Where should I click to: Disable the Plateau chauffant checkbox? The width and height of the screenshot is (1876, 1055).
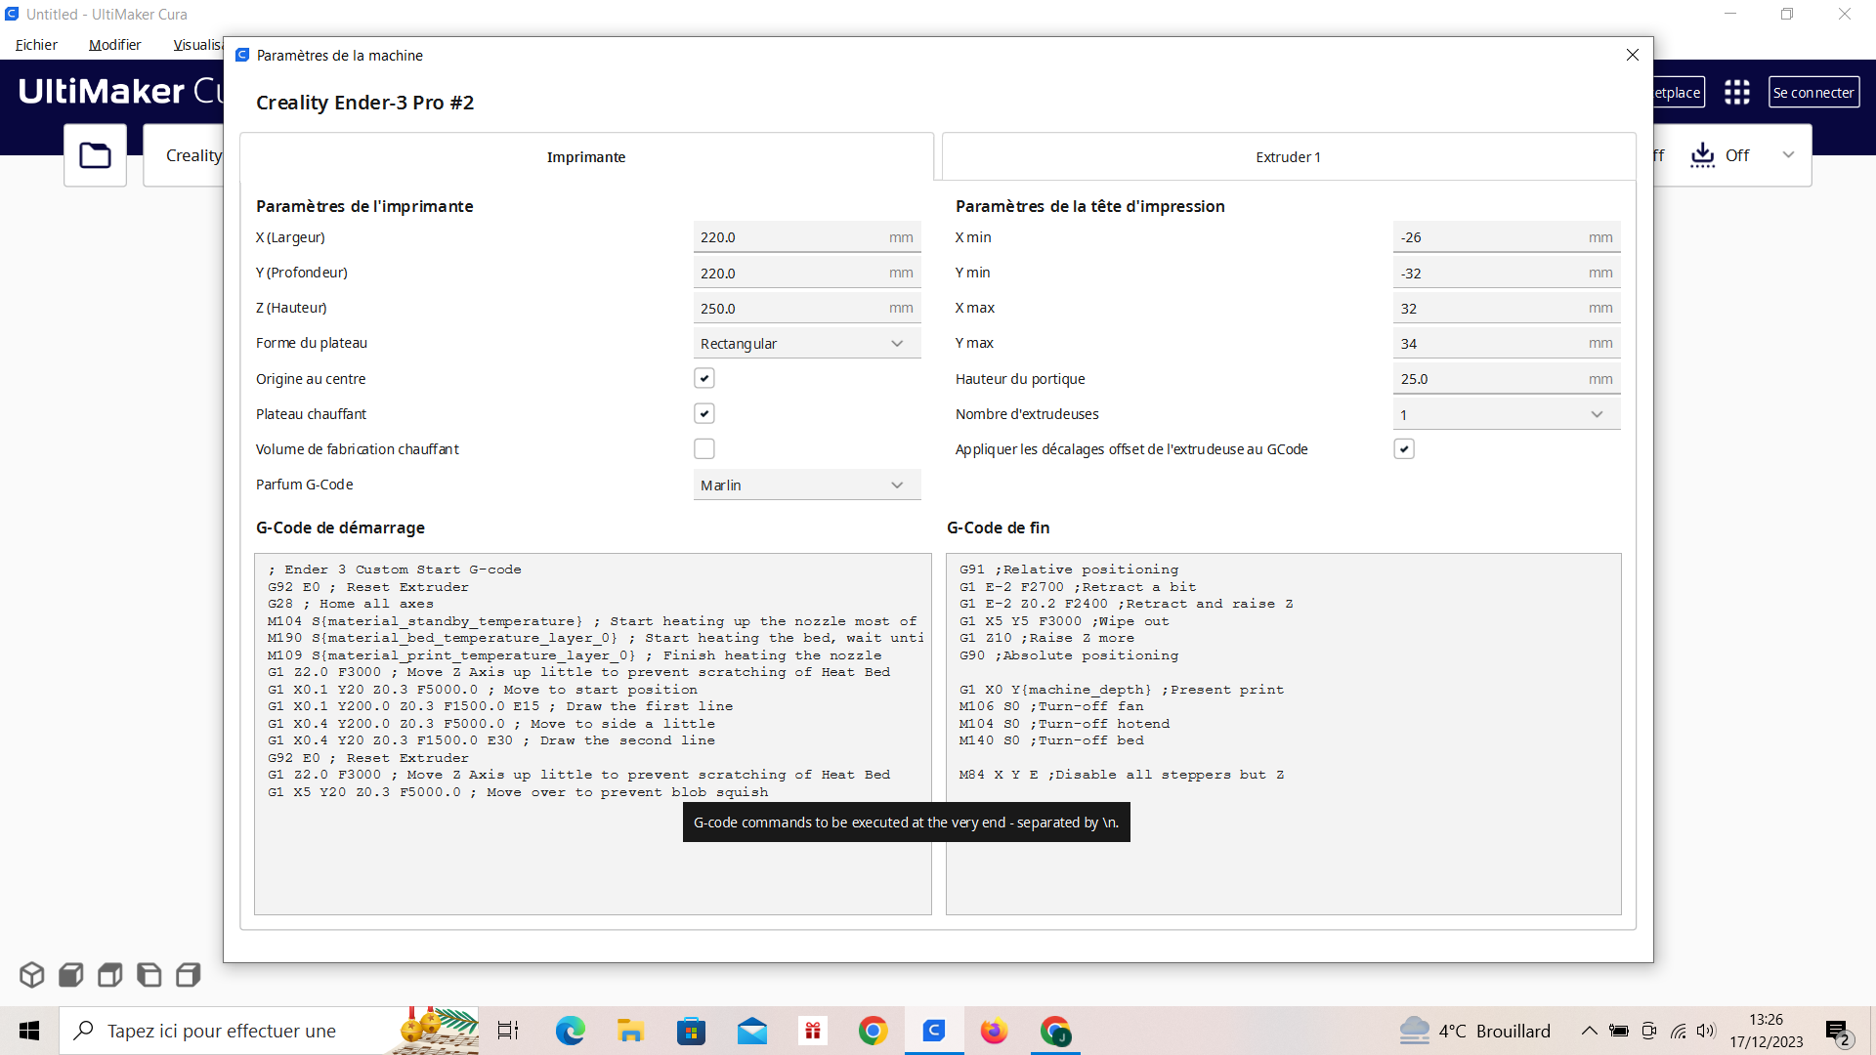click(703, 413)
